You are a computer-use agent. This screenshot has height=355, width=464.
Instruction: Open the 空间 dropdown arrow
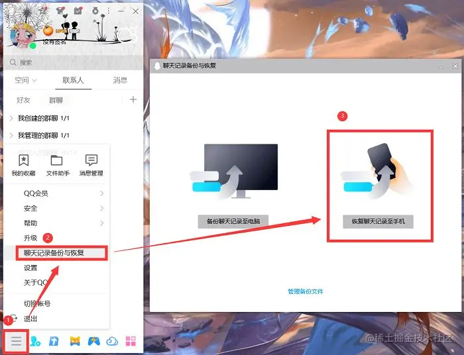34,80
